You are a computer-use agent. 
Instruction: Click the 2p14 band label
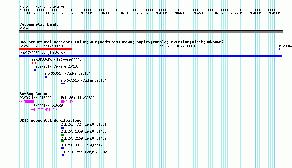pyautogui.click(x=24, y=28)
